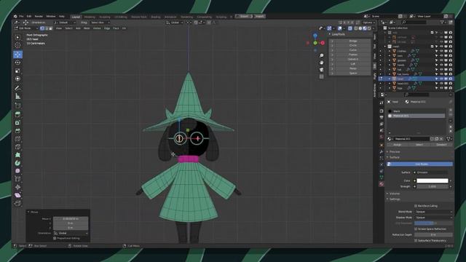Image resolution: width=466 pixels, height=262 pixels.
Task: Select the Edge Slide tool
Action: pyautogui.click(x=17, y=179)
